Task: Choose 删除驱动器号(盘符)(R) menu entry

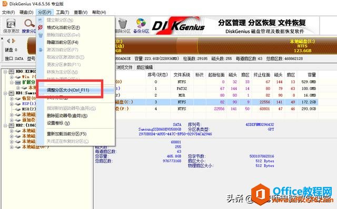Action: click(x=75, y=116)
